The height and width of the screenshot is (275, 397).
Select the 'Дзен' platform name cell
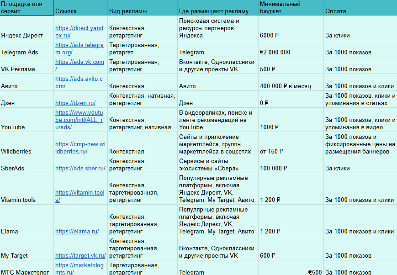[26, 99]
